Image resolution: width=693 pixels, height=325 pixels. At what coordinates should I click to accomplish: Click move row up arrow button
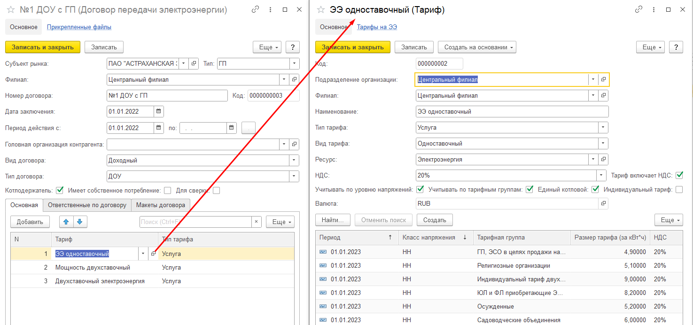[x=66, y=222]
